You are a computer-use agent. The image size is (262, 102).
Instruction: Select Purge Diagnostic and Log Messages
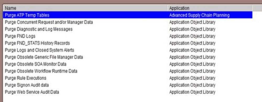click(39, 29)
